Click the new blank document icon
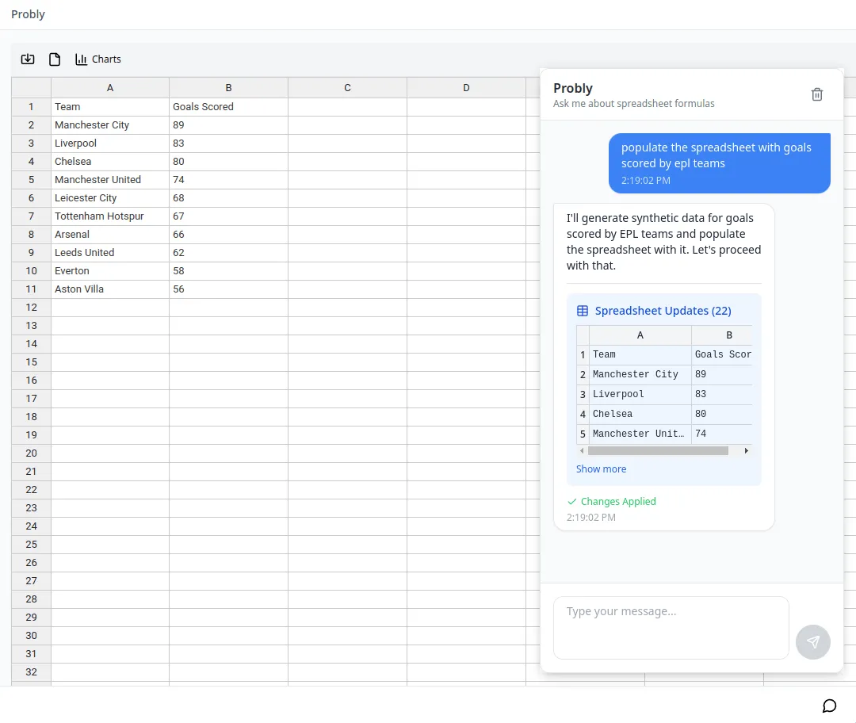 tap(55, 59)
